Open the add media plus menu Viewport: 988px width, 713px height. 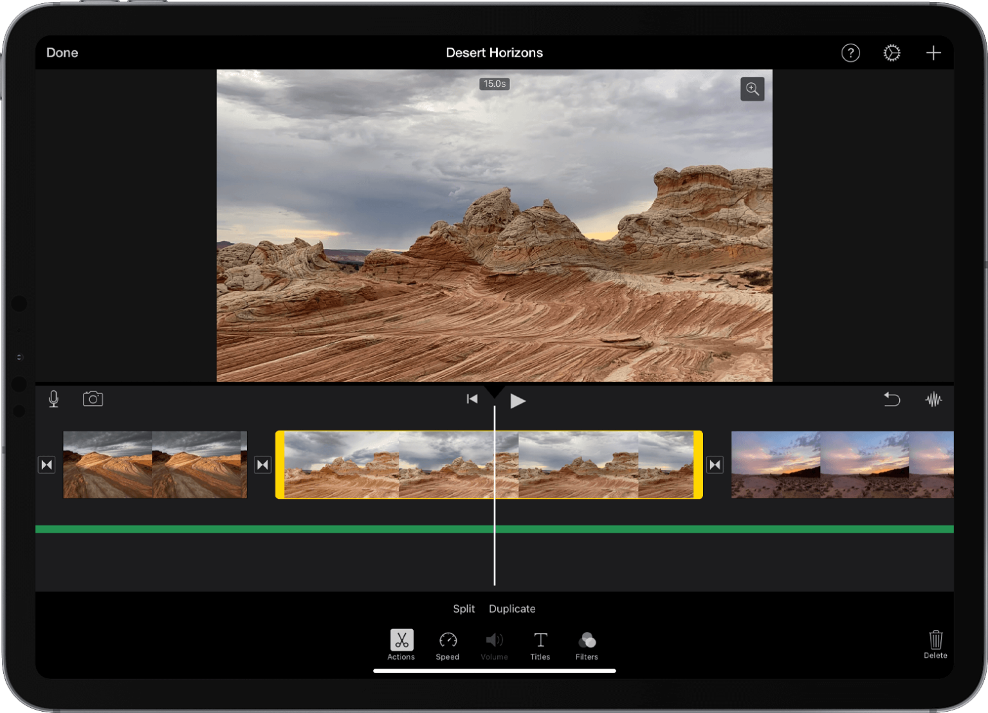point(933,53)
